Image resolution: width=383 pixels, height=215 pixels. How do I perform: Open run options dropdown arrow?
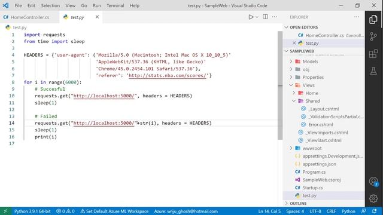pos(257,17)
